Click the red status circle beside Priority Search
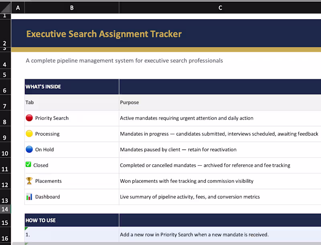This screenshot has height=245, width=321. pos(28,118)
